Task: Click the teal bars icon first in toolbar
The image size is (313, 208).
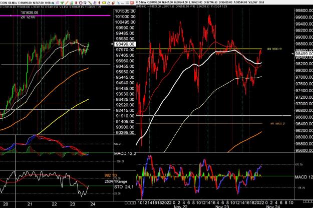Action: (53, 3)
